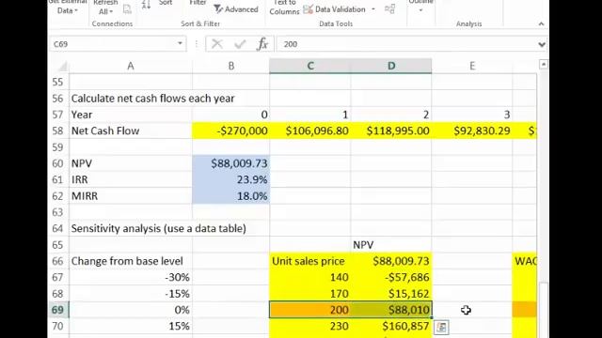Select column A header

[x=131, y=66]
